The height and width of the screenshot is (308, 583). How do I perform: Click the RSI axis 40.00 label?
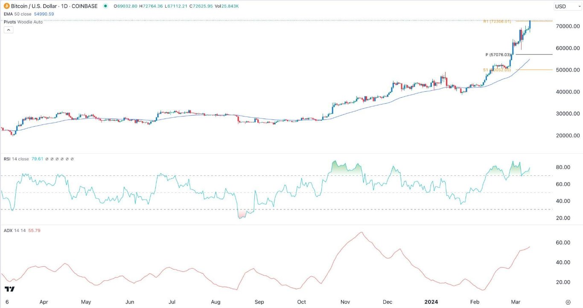click(x=564, y=201)
